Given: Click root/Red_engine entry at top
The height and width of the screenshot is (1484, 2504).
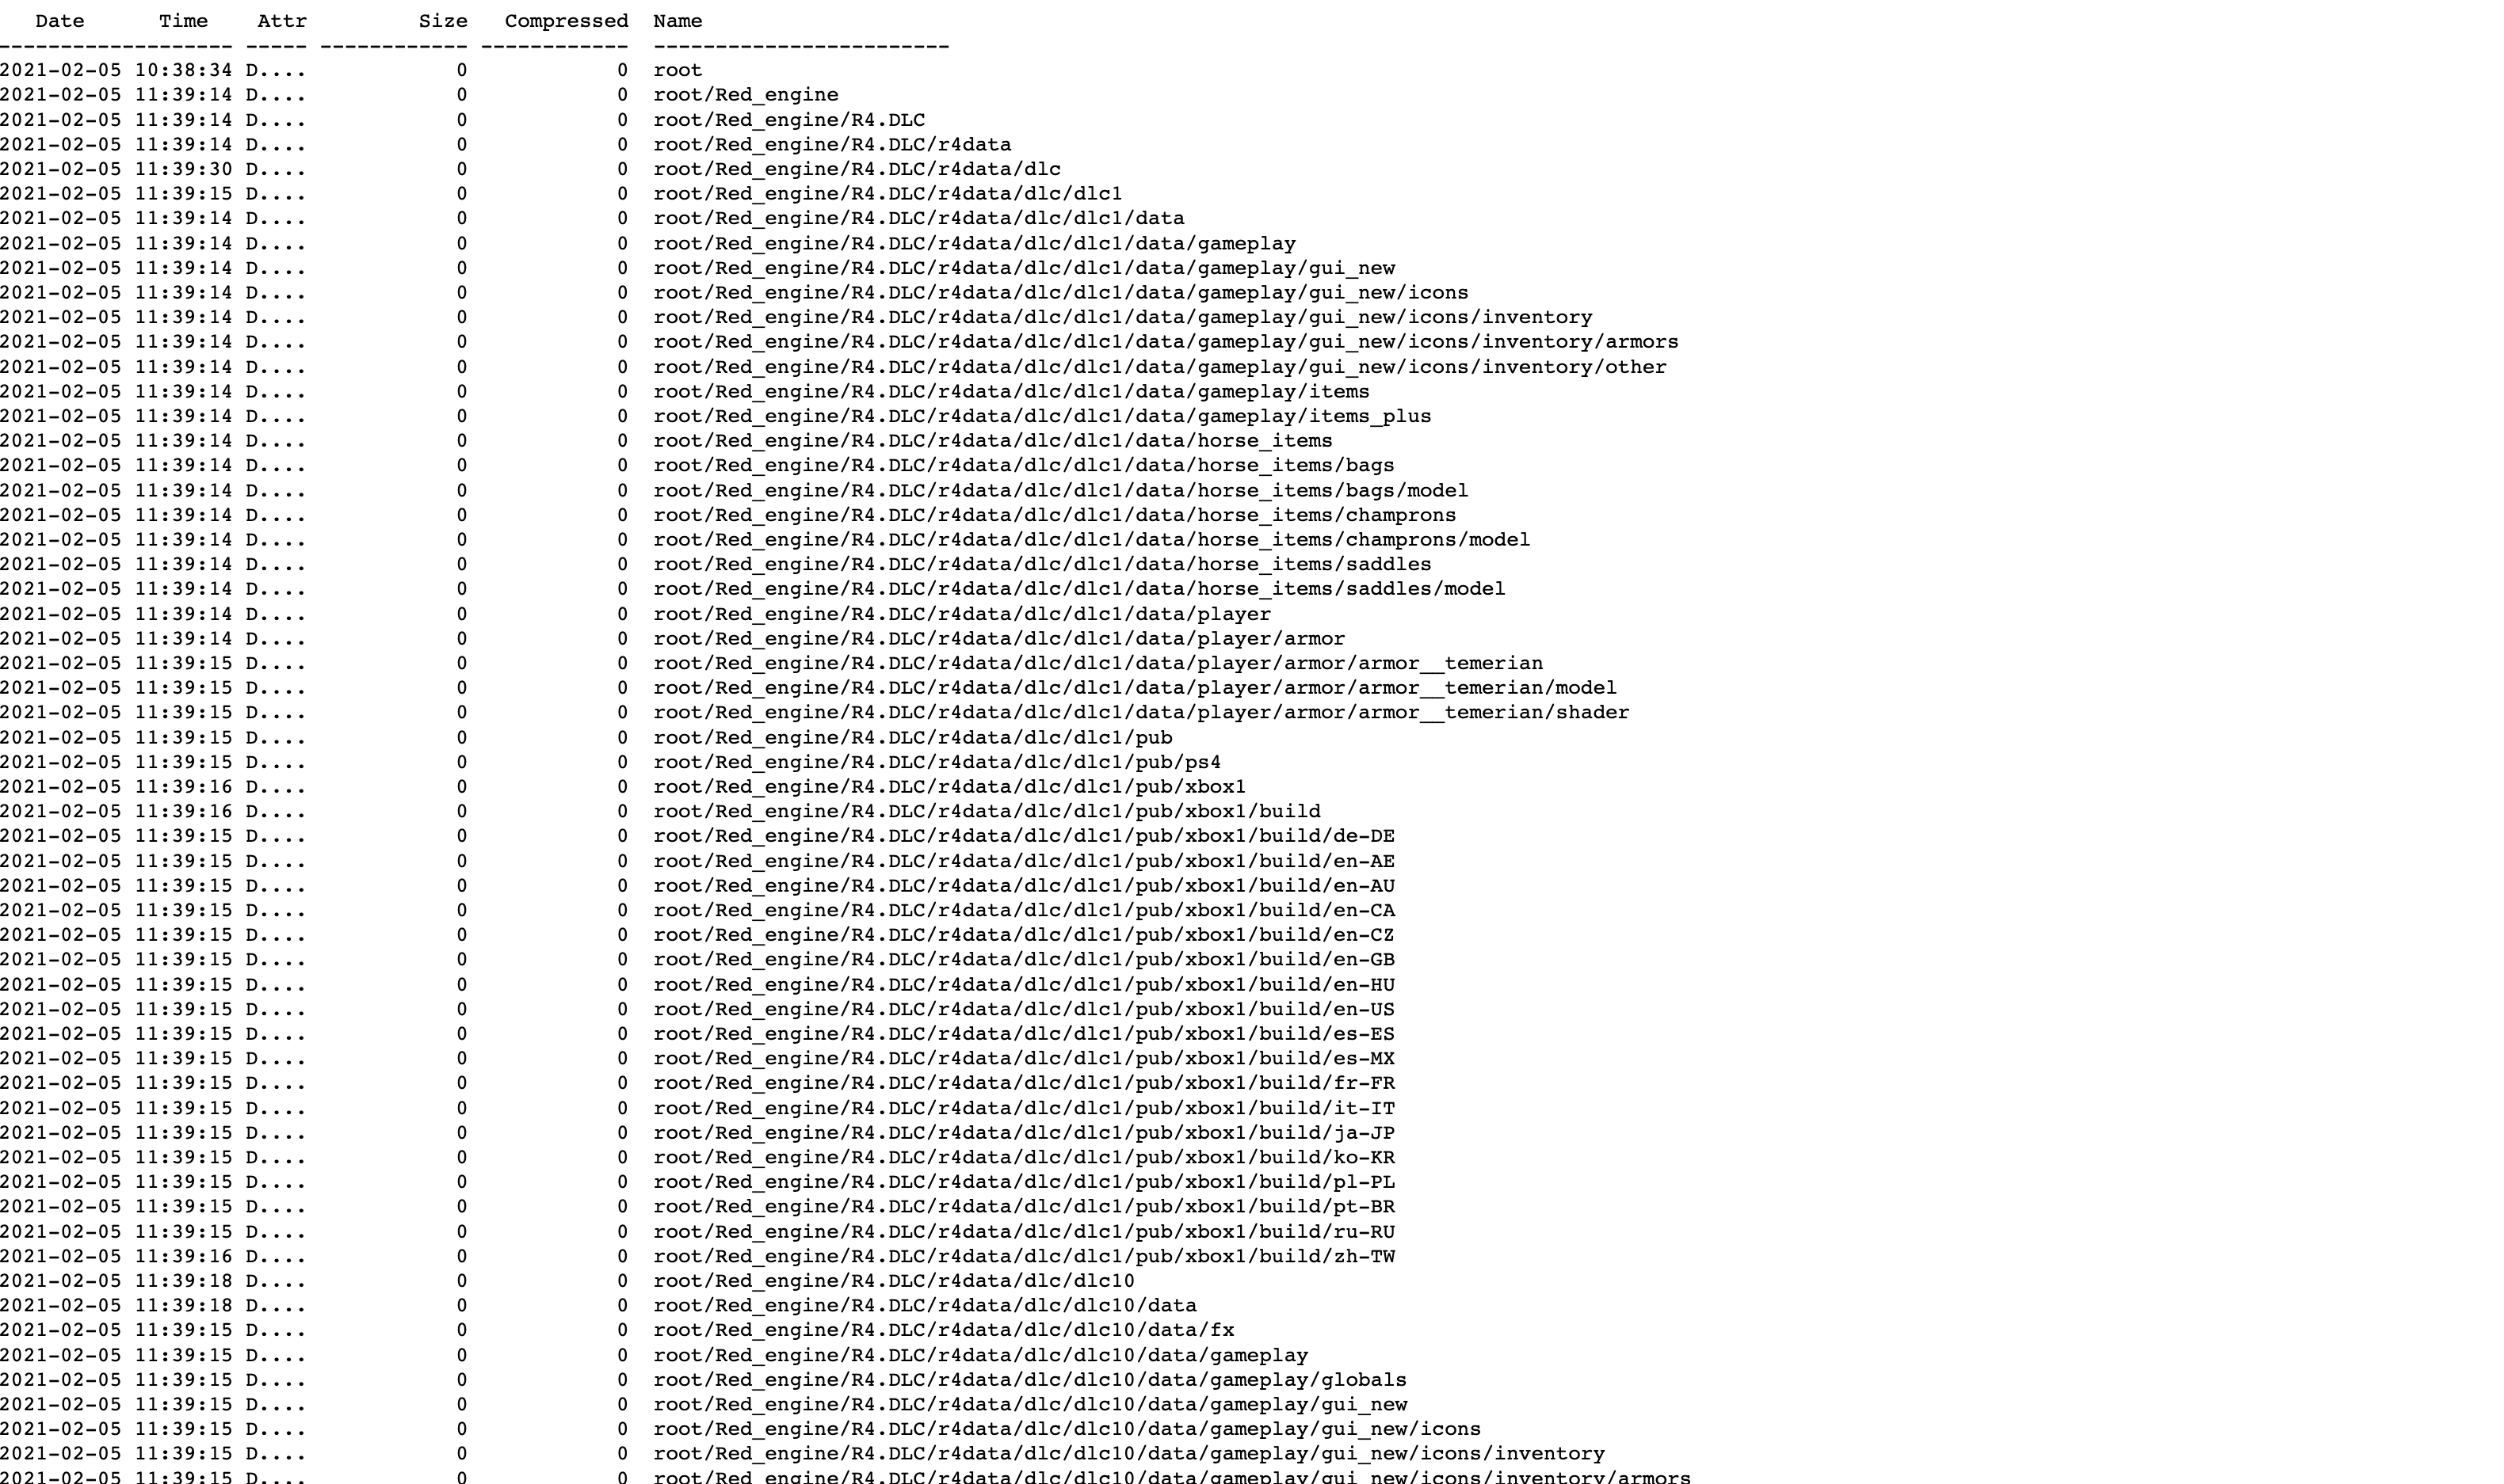Looking at the screenshot, I should (x=746, y=95).
